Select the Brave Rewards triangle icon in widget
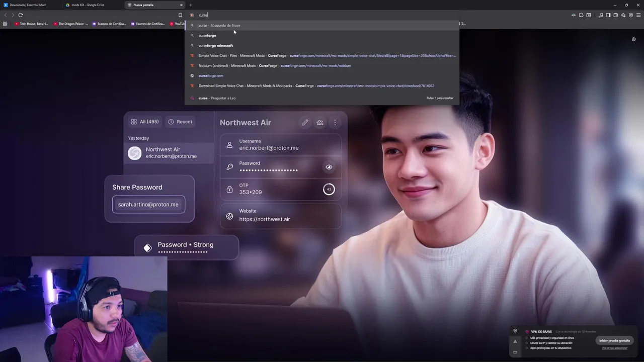Viewport: 644px width, 362px height. (x=515, y=341)
